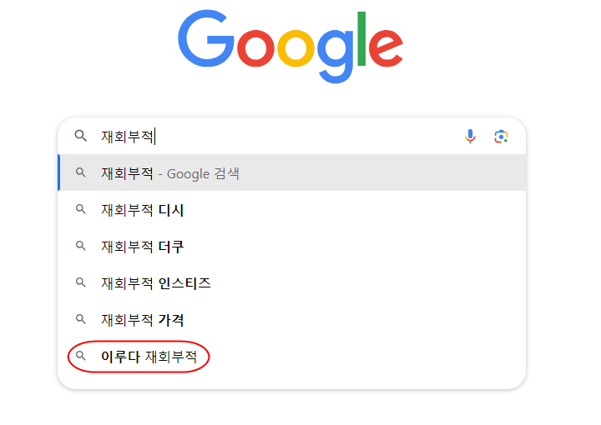The image size is (601, 425).
Task: Click magnifier icon beside 'Google 검색' suggestion
Action: coord(81,173)
